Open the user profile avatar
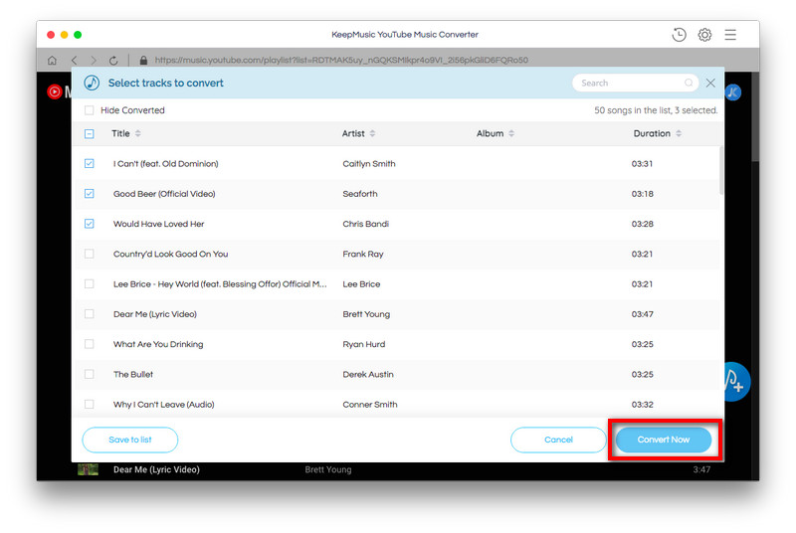796x533 pixels. pyautogui.click(x=732, y=92)
